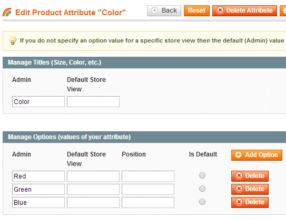This screenshot has height=220, width=286.
Task: Click the X icon on Delete Attribute
Action: (220, 11)
